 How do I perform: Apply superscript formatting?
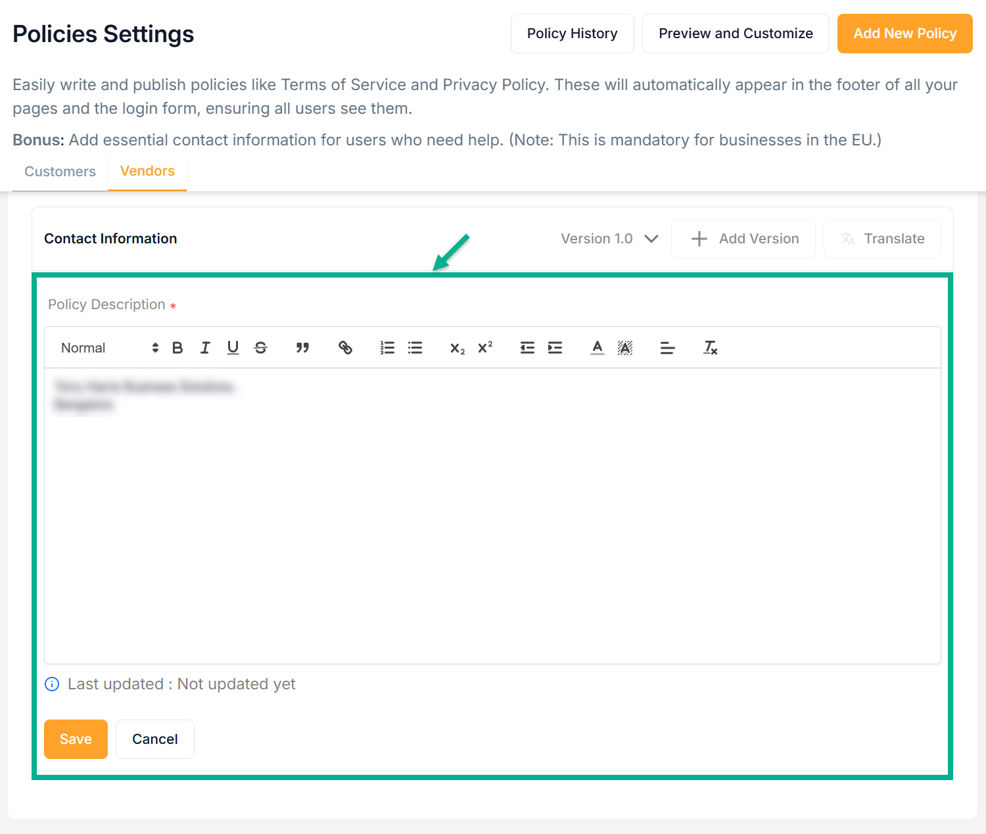pyautogui.click(x=485, y=348)
